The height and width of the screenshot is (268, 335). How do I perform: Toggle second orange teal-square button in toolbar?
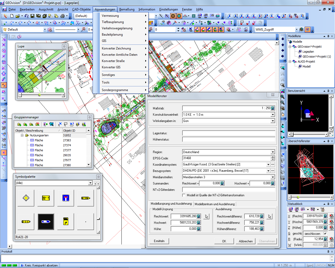click(179, 16)
